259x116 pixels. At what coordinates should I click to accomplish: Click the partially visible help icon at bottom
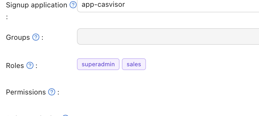66,115
